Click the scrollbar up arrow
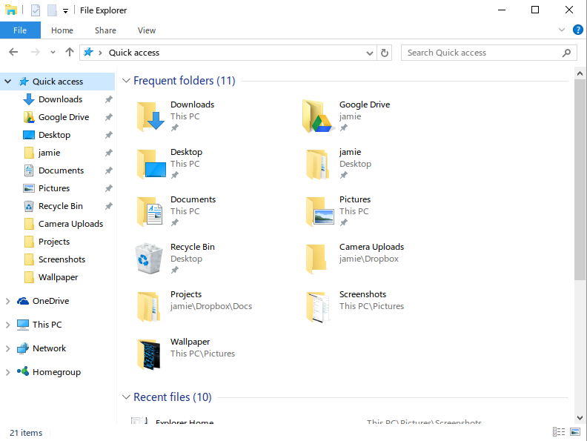 coord(580,73)
